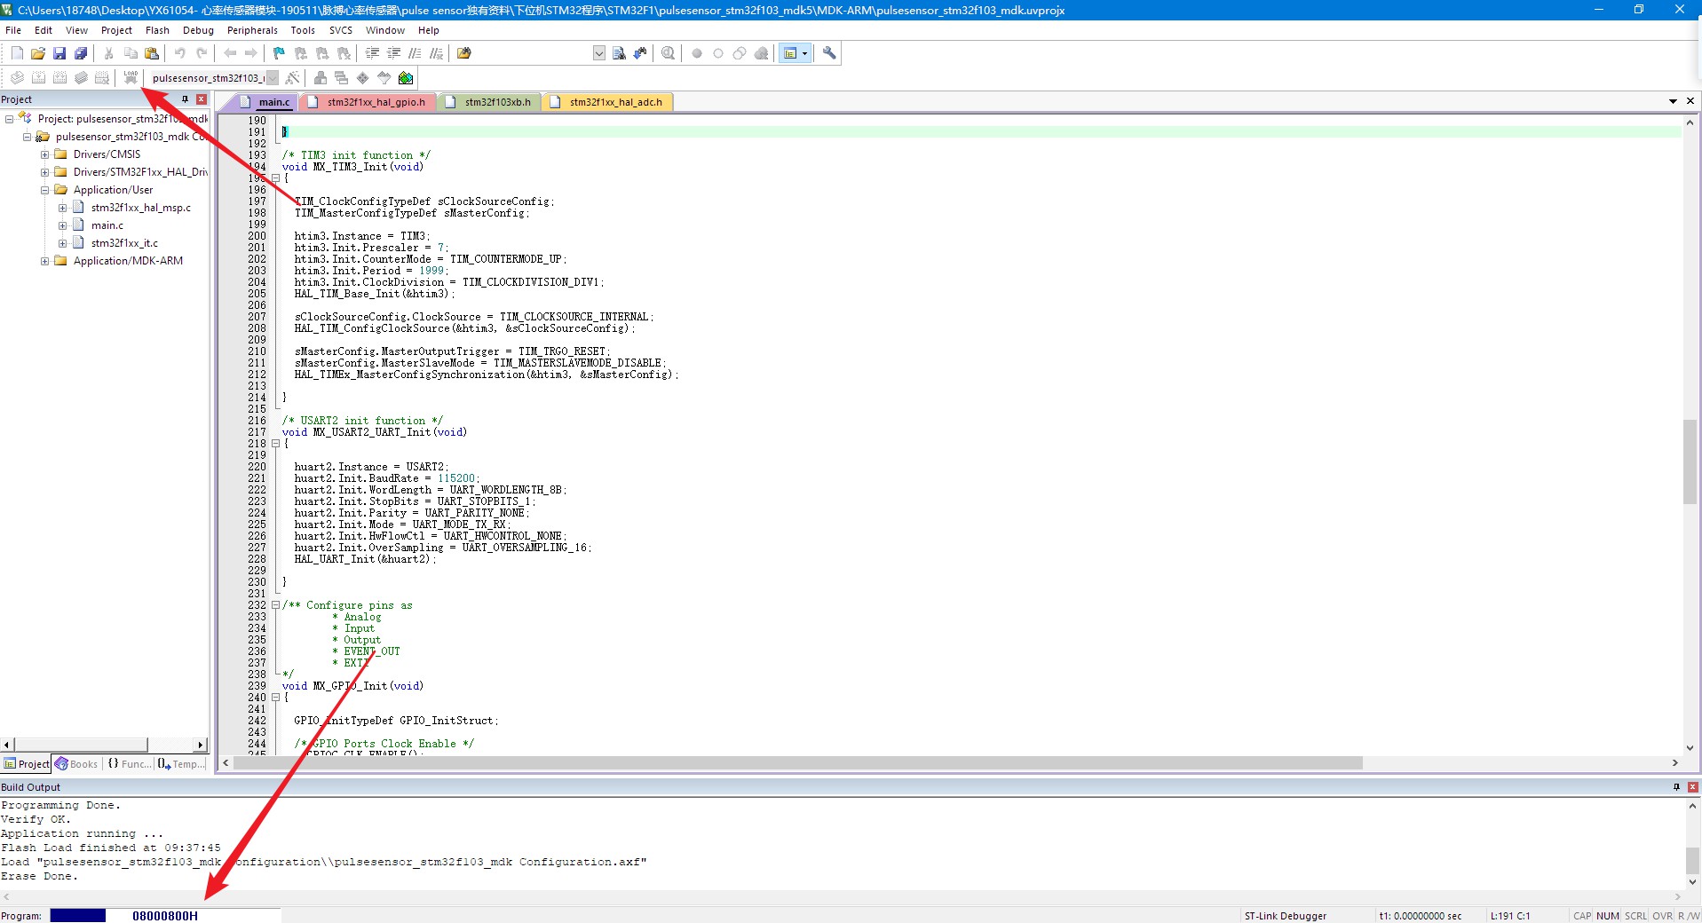Open the Flash menu

pos(157,30)
